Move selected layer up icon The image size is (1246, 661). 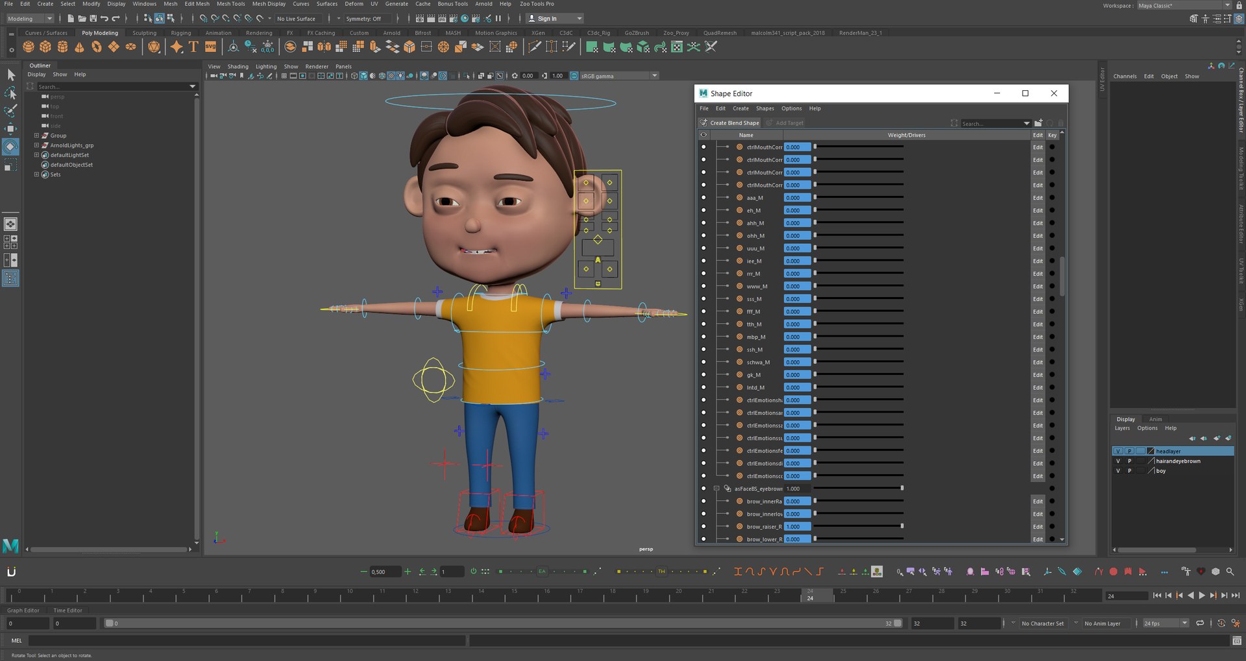click(1192, 439)
